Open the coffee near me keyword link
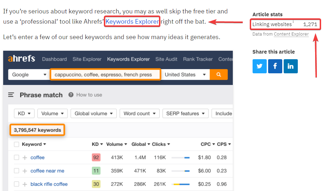 coord(47,171)
